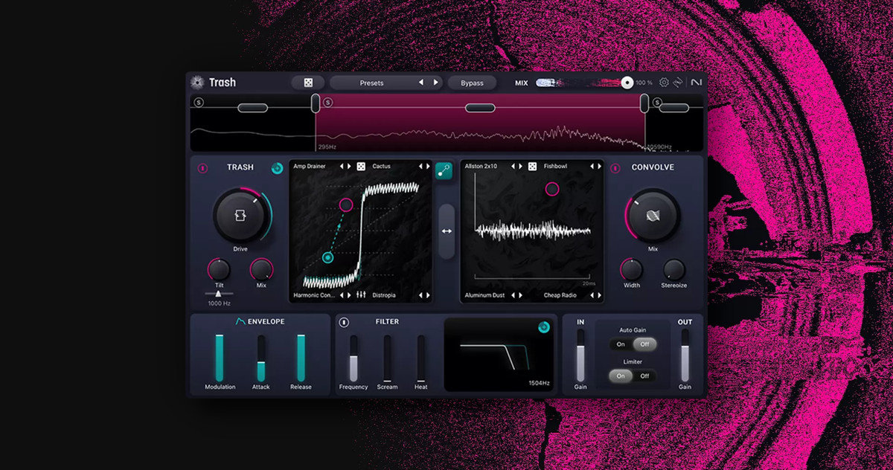
Task: Toggle the Convolve module power button
Action: pos(615,168)
